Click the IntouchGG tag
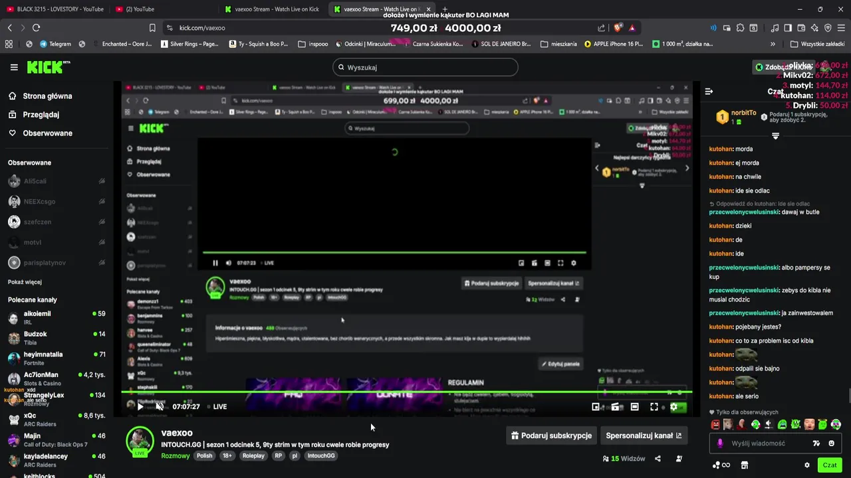The width and height of the screenshot is (851, 478). click(x=321, y=456)
